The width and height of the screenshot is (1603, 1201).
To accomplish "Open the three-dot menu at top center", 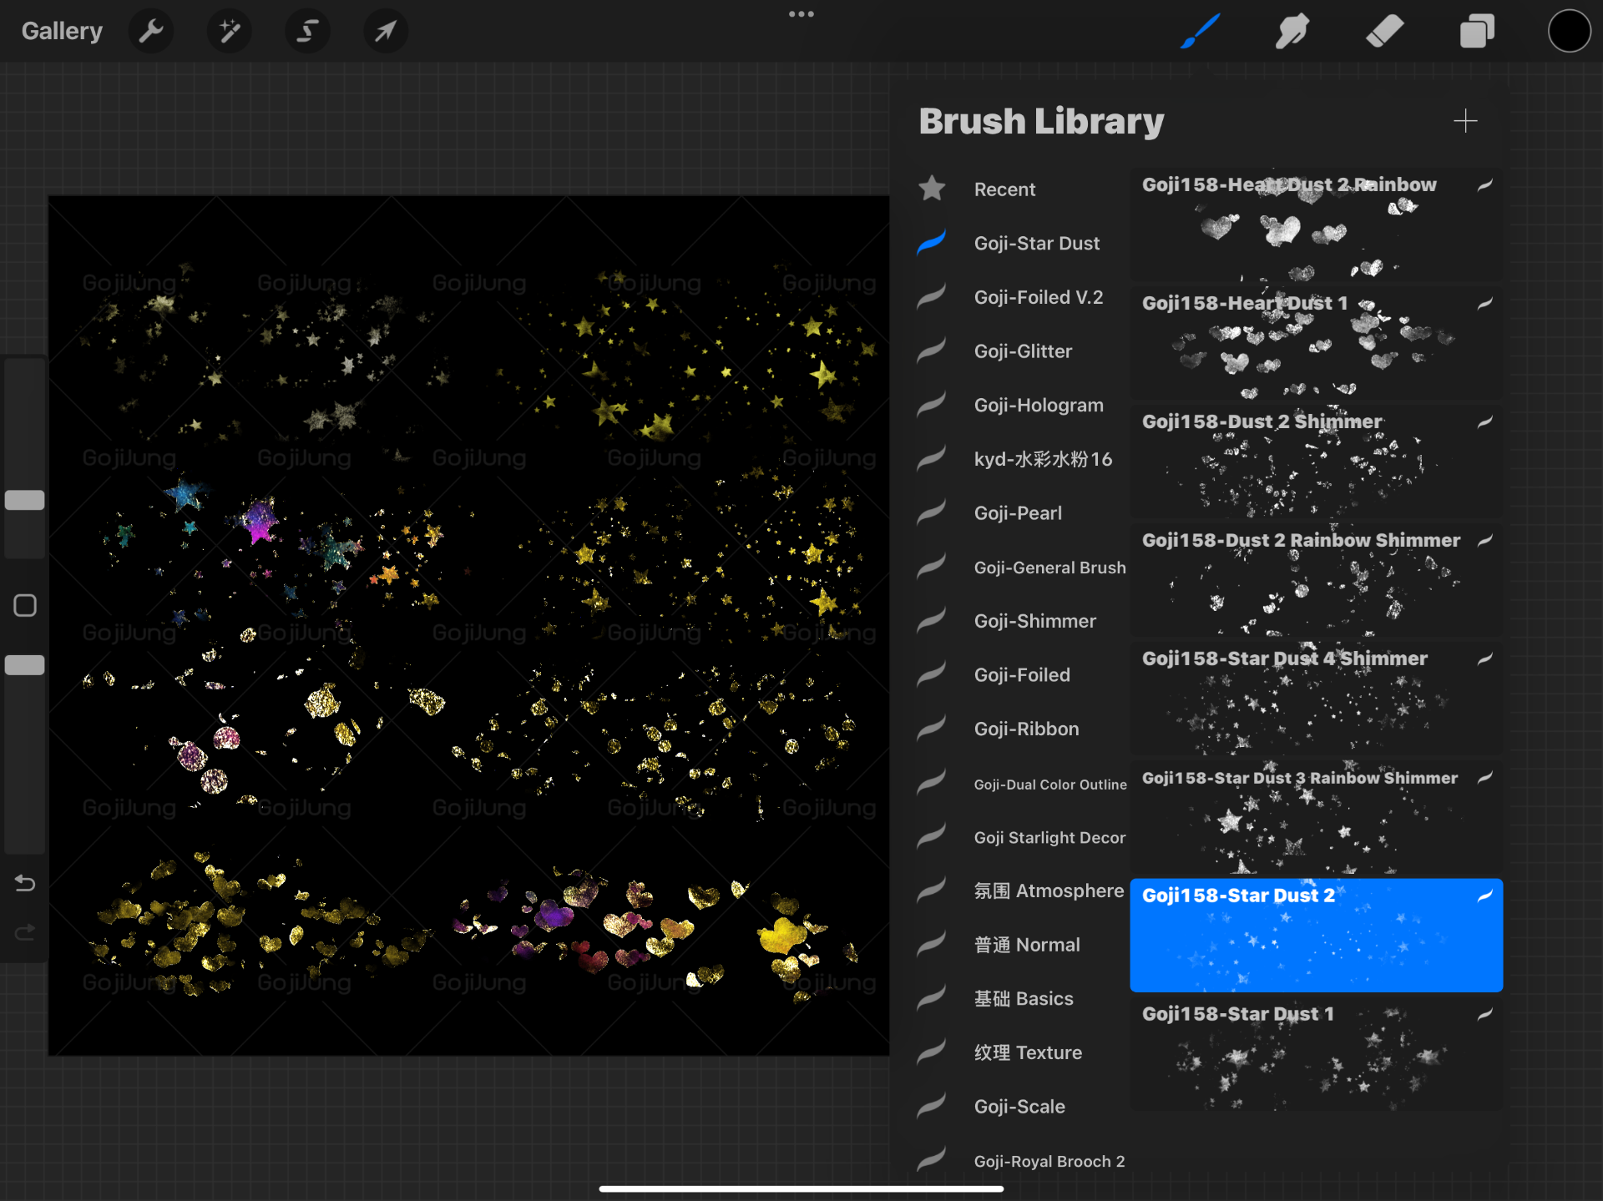I will [801, 14].
